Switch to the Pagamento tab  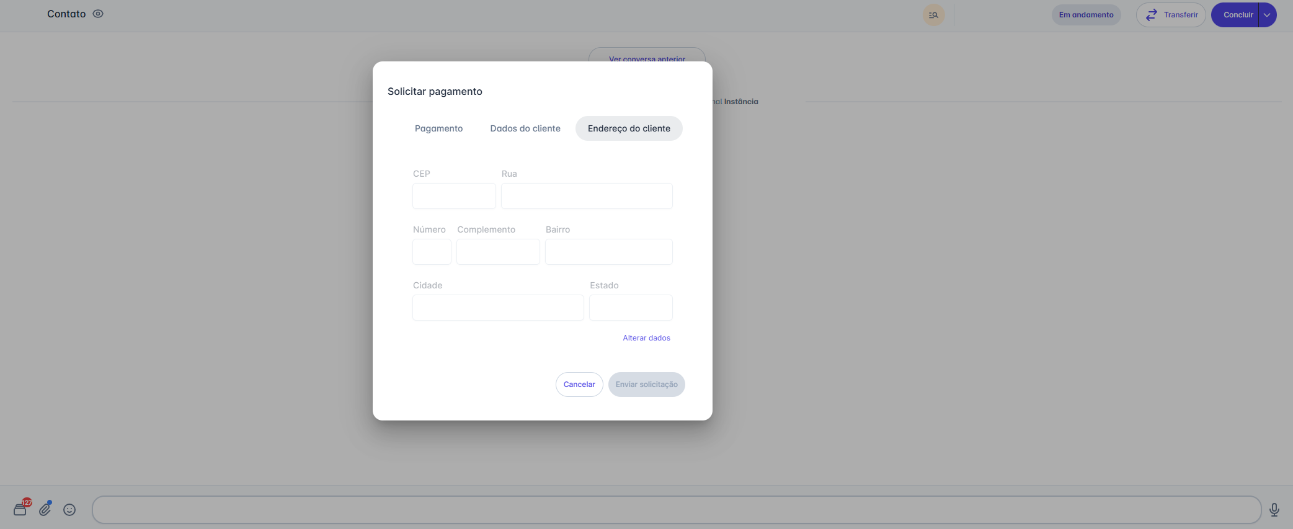438,128
